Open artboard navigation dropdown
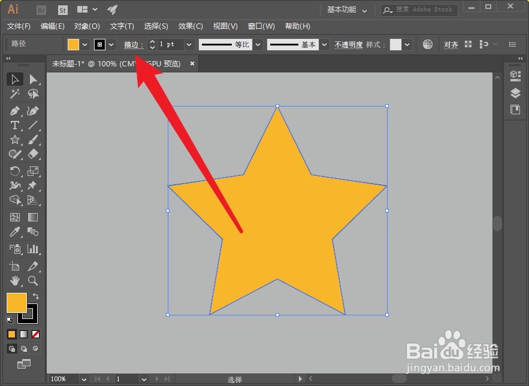 [x=144, y=379]
